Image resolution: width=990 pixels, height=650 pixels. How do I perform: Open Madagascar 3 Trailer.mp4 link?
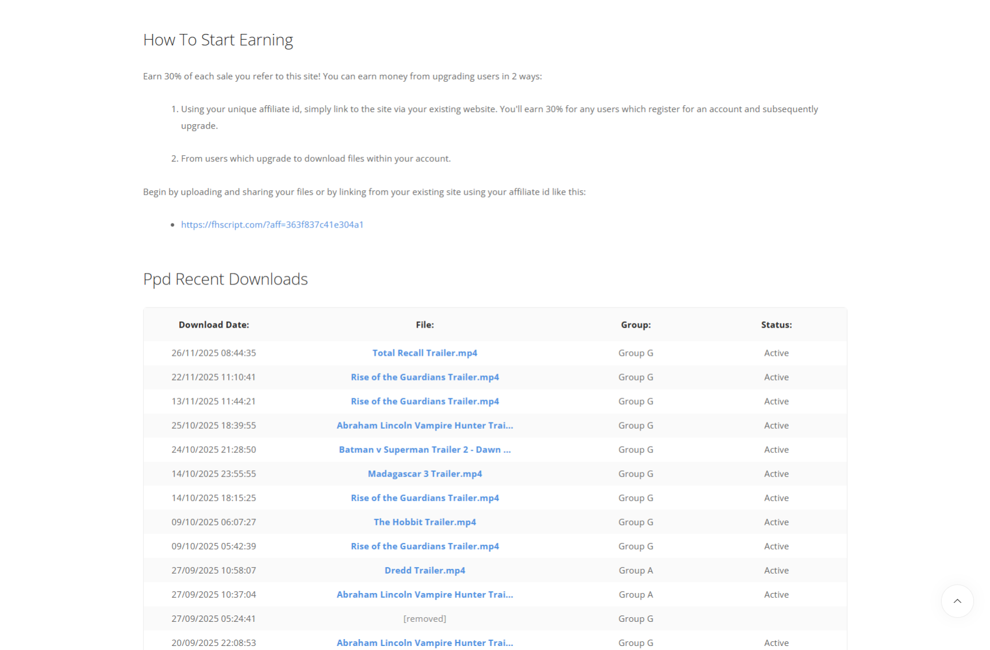click(425, 474)
